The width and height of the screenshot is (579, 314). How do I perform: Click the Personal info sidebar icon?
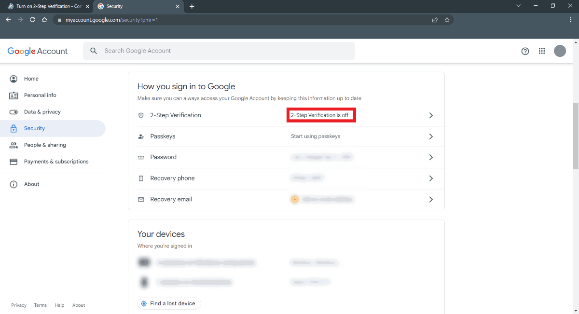tap(14, 95)
